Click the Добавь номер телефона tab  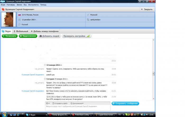tap(45, 31)
